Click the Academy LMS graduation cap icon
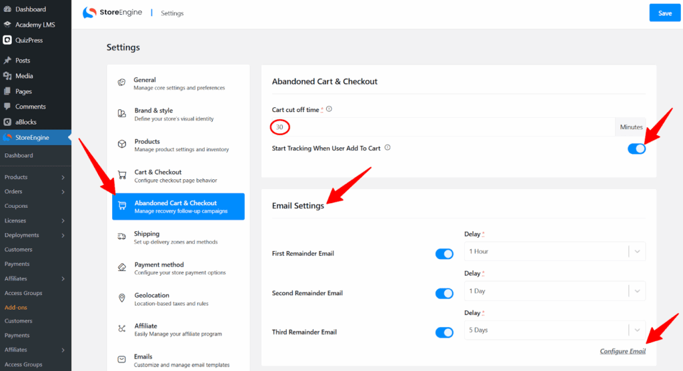 7,25
